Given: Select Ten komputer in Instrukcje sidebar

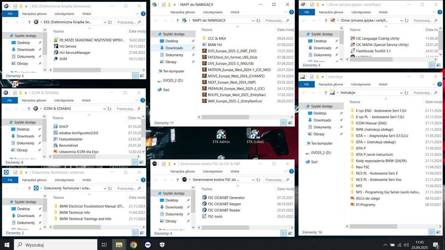Looking at the screenshot, I should [322, 143].
